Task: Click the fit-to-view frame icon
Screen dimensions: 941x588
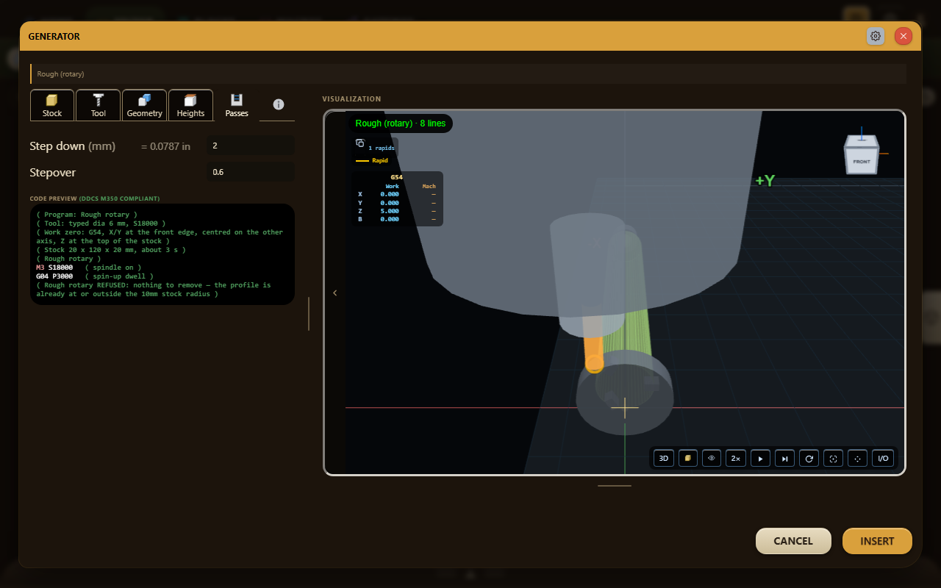Action: (x=833, y=458)
